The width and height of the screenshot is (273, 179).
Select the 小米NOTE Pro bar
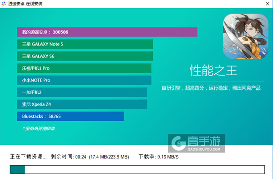pos(84,80)
